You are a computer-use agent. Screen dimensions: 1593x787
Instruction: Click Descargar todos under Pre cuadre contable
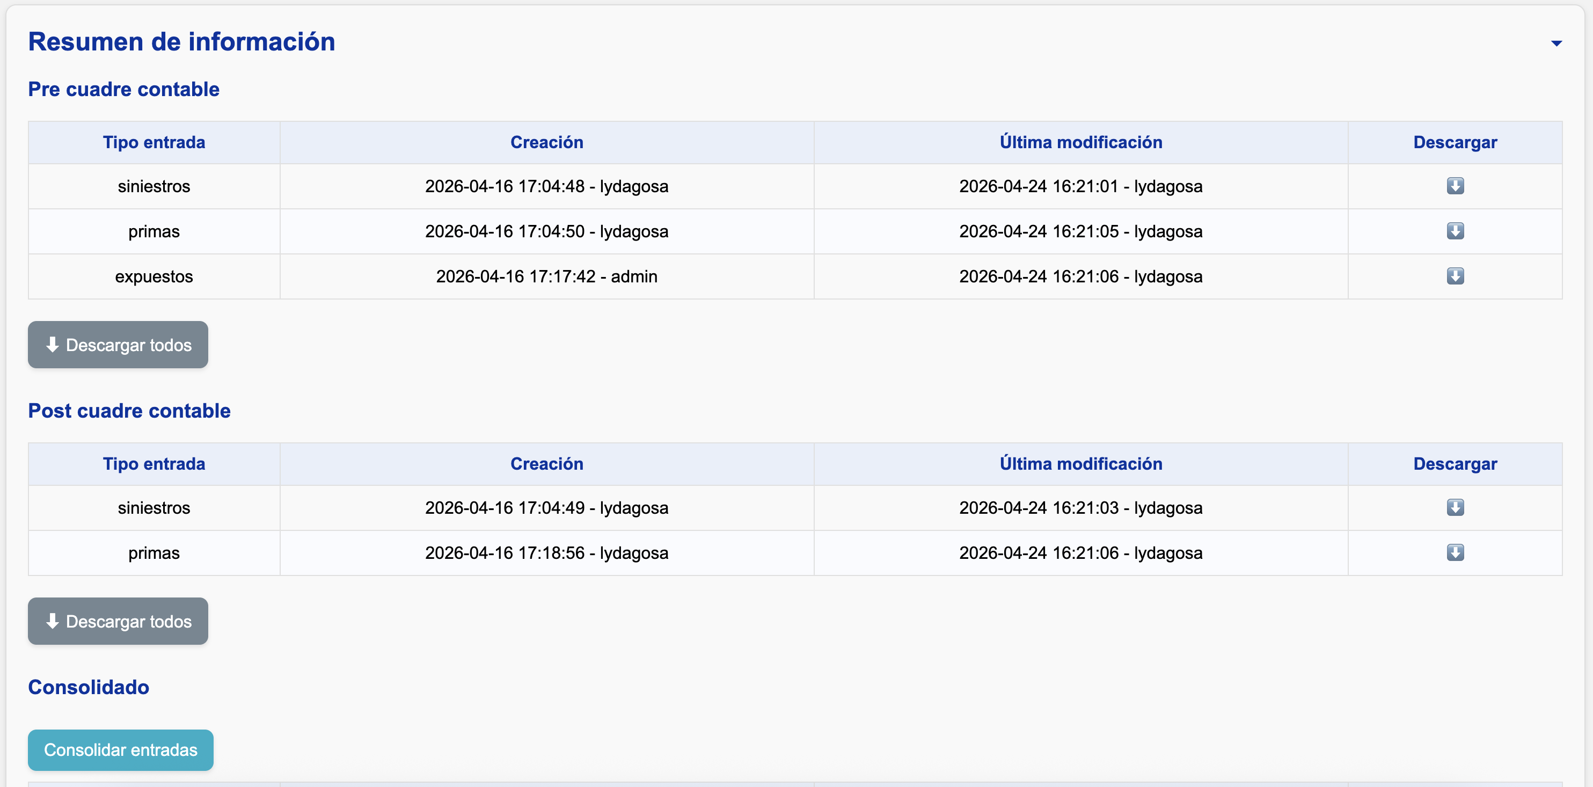(118, 345)
